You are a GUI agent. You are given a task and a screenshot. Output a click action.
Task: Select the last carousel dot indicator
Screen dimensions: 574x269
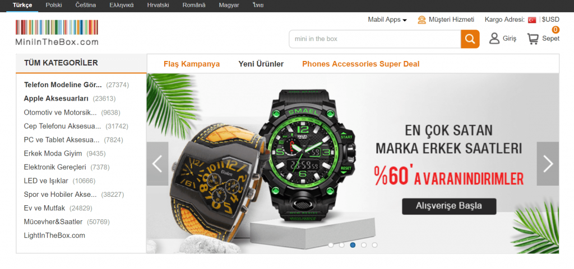[x=374, y=245]
